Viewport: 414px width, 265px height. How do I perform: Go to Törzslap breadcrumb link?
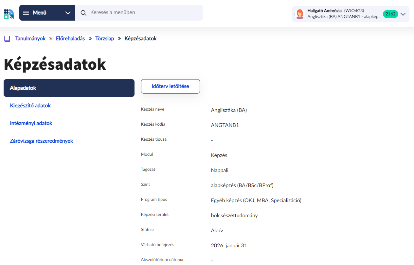[x=105, y=39]
